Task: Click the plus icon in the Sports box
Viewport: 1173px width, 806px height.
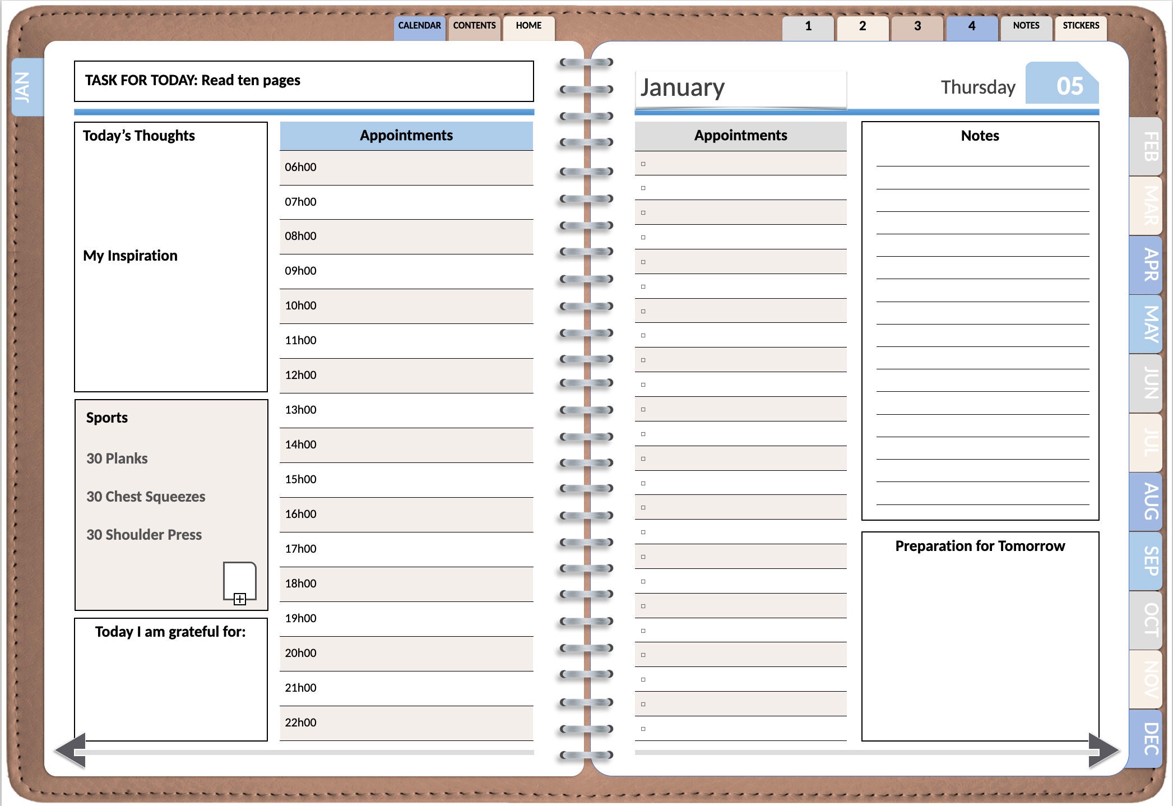Action: tap(240, 600)
